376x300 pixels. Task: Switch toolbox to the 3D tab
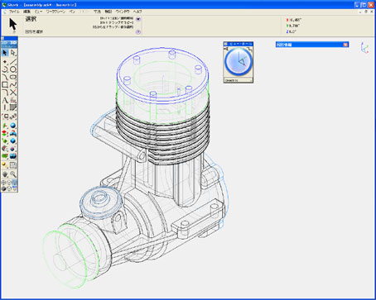[13, 43]
